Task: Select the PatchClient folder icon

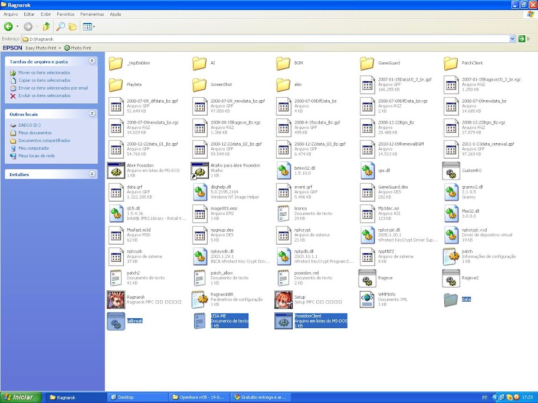Action: click(451, 63)
